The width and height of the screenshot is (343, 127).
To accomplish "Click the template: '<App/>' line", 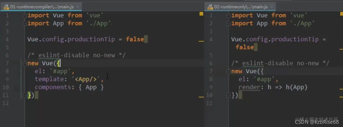I will click(69, 79).
